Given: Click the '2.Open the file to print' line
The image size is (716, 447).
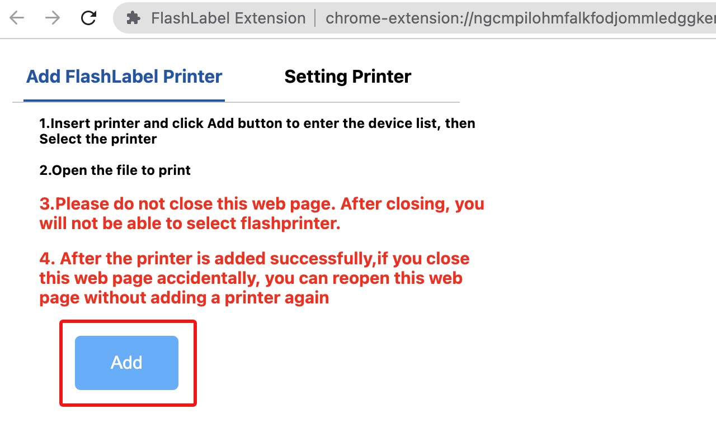Looking at the screenshot, I should 115,170.
